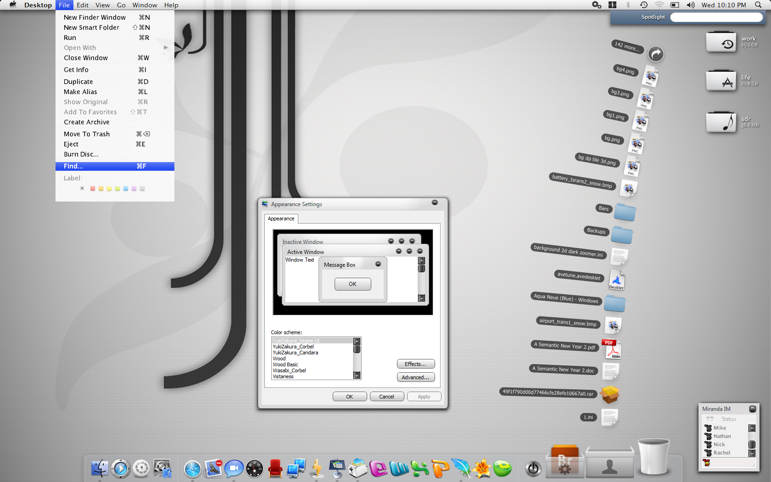
Task: Choose 'Get Info' in the File menu
Action: (115, 70)
